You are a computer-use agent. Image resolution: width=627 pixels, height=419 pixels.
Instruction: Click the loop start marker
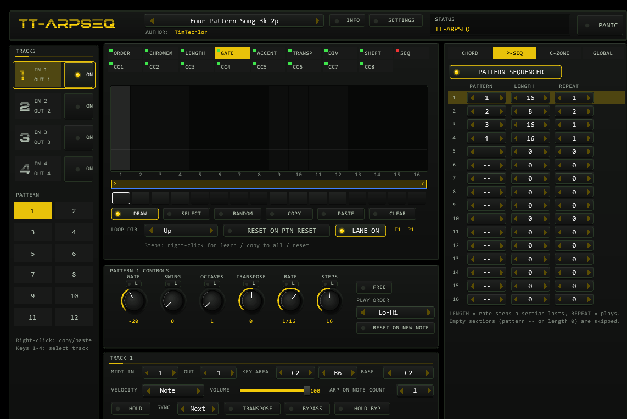coord(114,183)
